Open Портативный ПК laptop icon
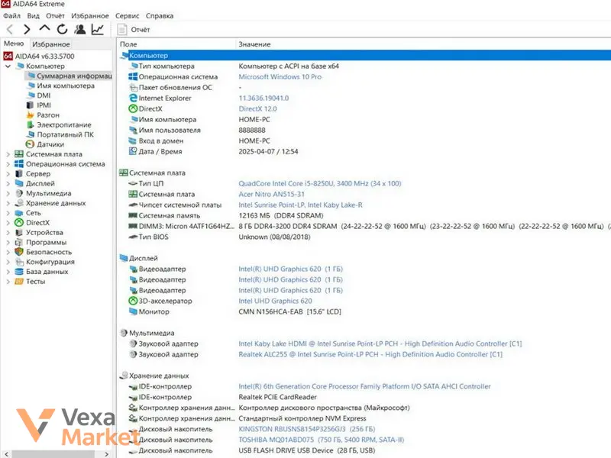 pos(31,134)
